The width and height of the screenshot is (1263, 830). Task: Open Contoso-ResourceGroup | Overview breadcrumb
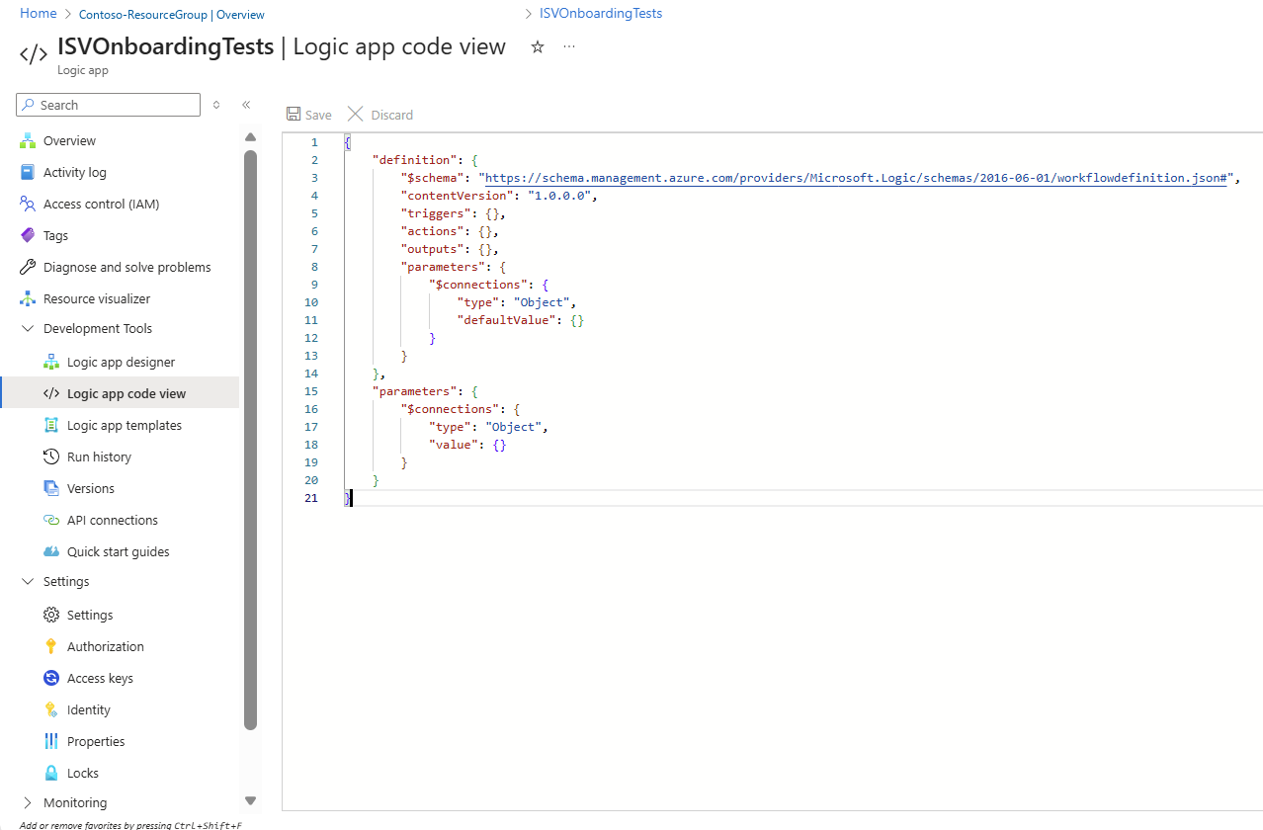pyautogui.click(x=172, y=15)
